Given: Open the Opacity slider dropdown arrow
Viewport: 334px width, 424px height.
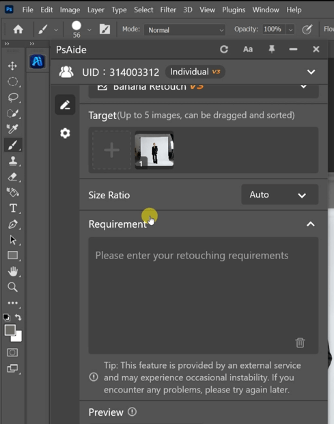Looking at the screenshot, I should tap(290, 29).
